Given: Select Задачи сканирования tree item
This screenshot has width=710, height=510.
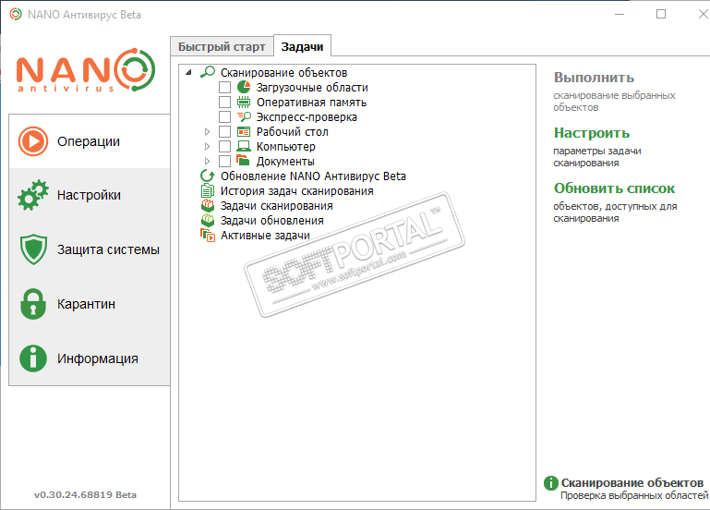Looking at the screenshot, I should click(276, 206).
